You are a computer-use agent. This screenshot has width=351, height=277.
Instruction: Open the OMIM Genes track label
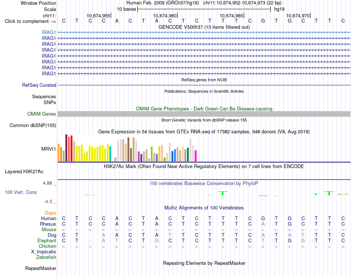coord(42,114)
